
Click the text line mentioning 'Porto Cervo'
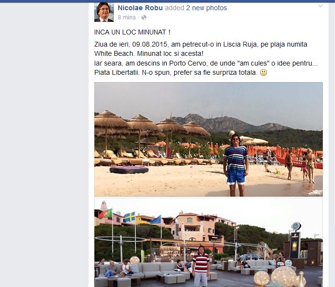[x=206, y=64]
